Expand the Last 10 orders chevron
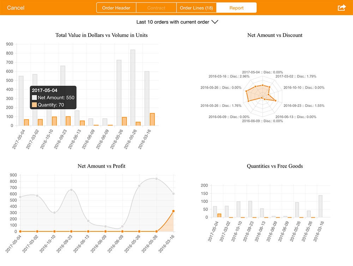353x266 pixels. (215, 22)
